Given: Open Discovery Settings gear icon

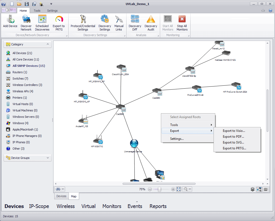Looking at the screenshot, I should point(105,19).
